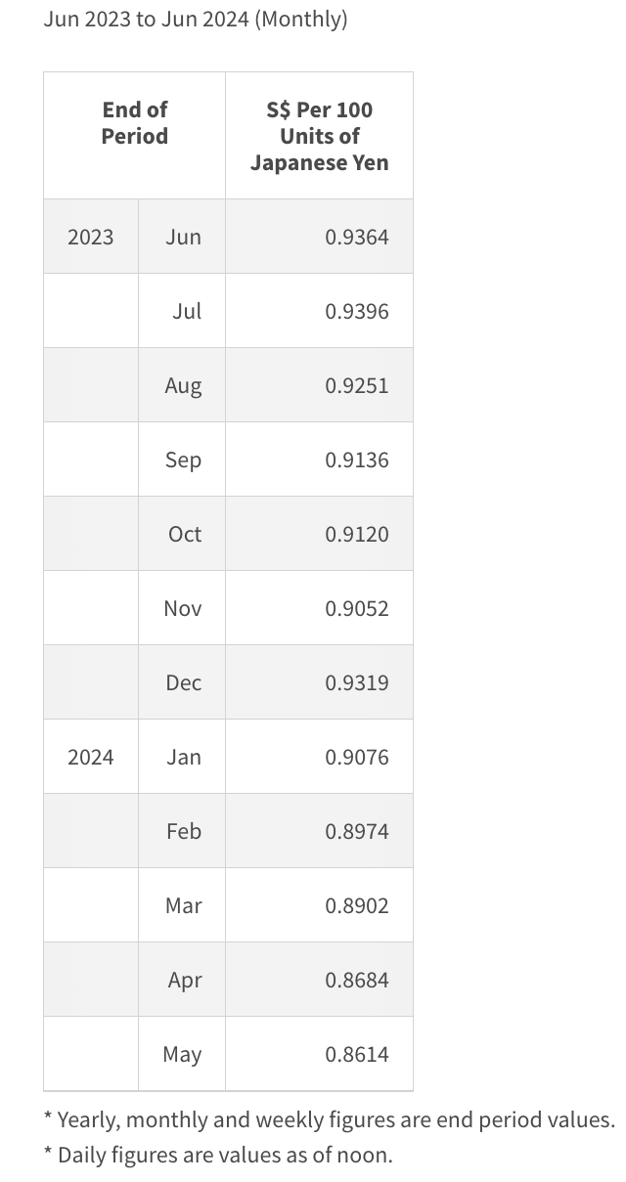626x1182 pixels.
Task: Select the 0.9396 rate value
Action: click(x=356, y=311)
